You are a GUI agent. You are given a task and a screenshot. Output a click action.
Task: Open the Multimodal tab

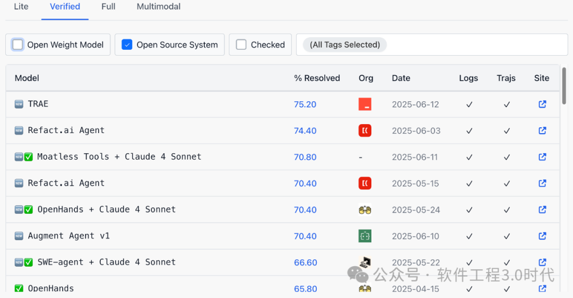159,6
